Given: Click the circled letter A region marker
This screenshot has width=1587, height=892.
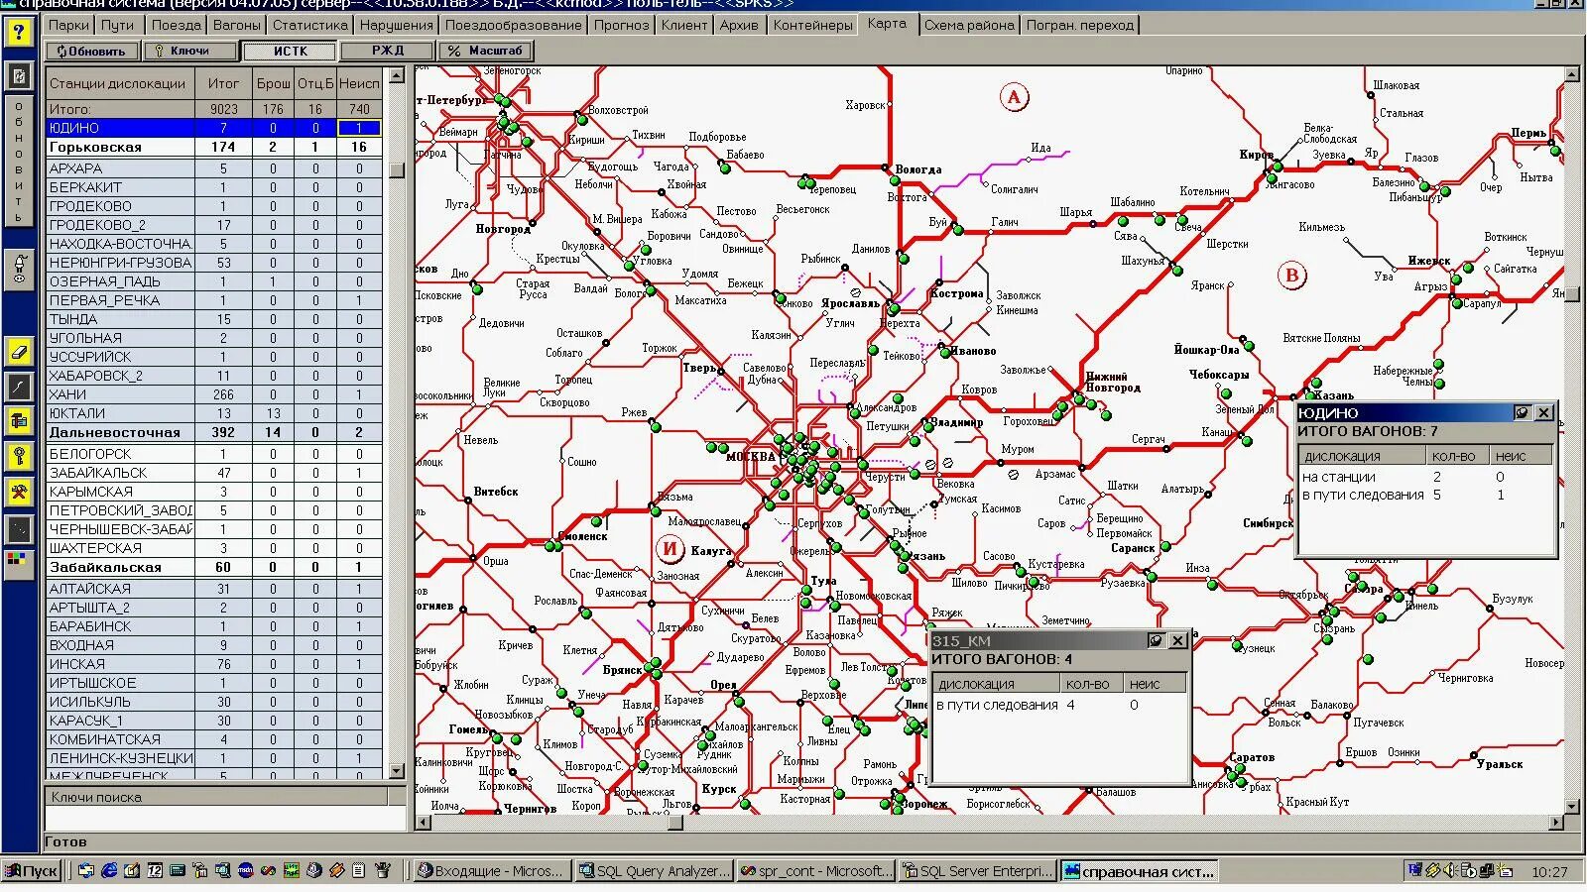Looking at the screenshot, I should click(x=1014, y=96).
